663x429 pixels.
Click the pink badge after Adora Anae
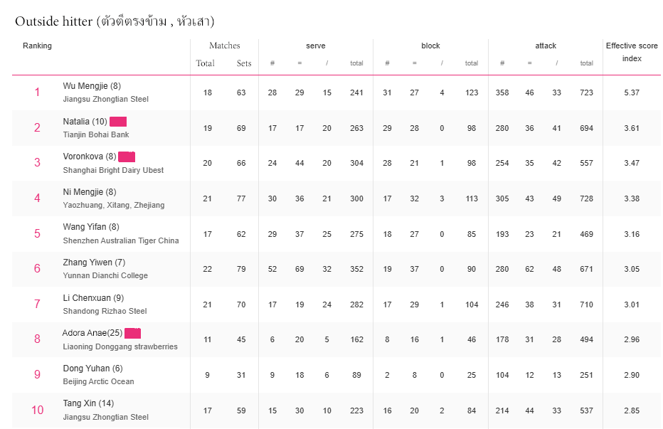[132, 333]
